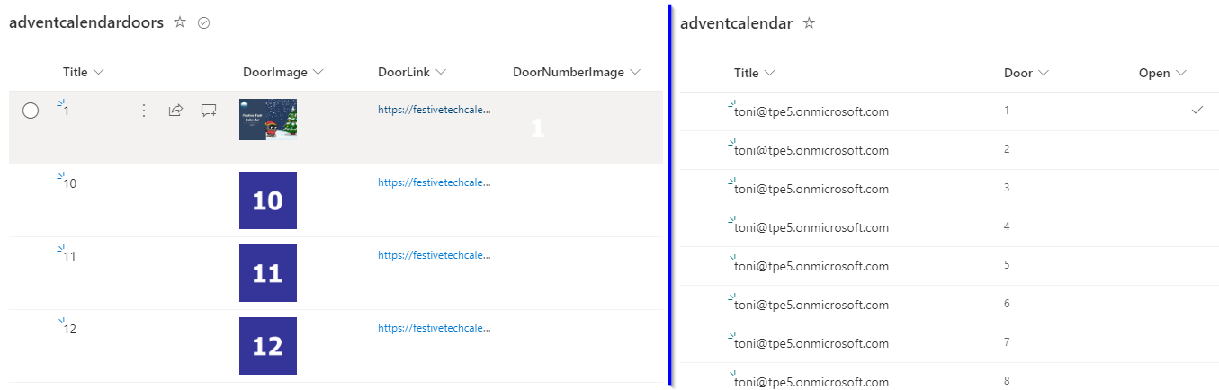Open the festivetechcalendar link for item 10
Image resolution: width=1219 pixels, height=390 pixels.
click(435, 182)
